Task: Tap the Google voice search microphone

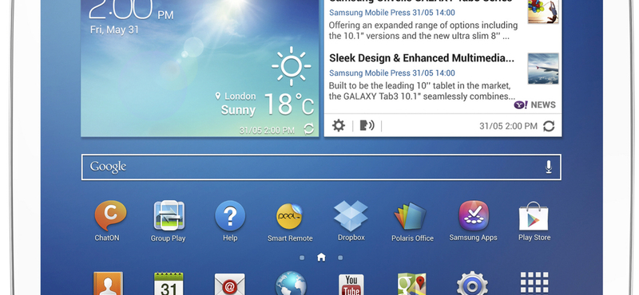Action: 549,167
